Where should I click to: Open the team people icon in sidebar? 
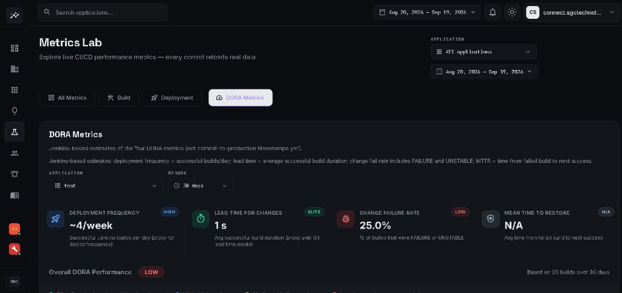click(x=15, y=153)
